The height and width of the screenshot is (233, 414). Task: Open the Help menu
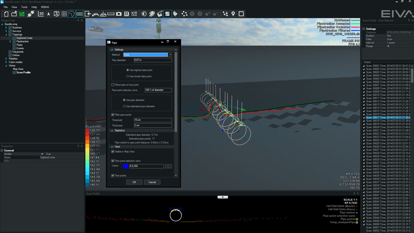[x=34, y=7]
